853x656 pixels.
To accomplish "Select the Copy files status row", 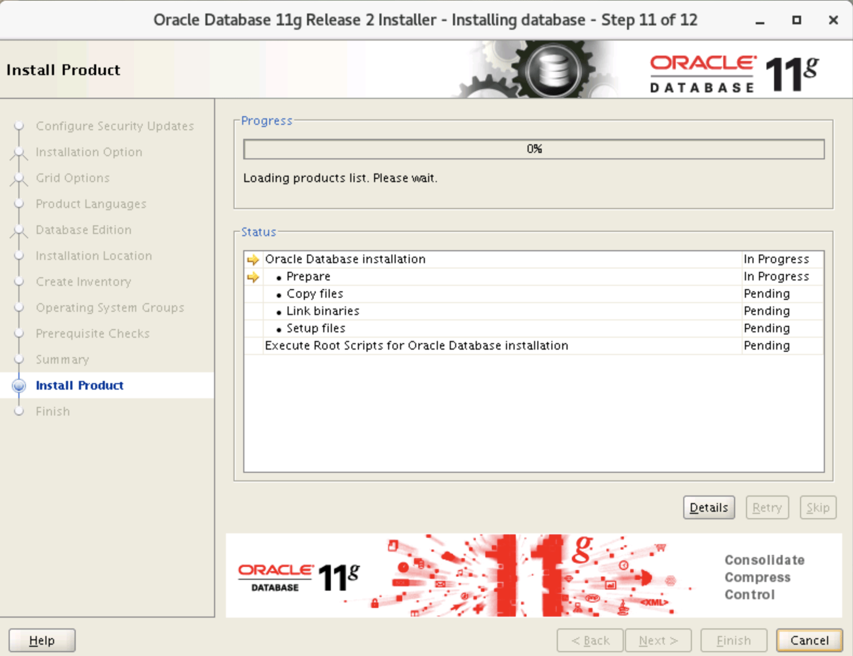I will click(534, 294).
